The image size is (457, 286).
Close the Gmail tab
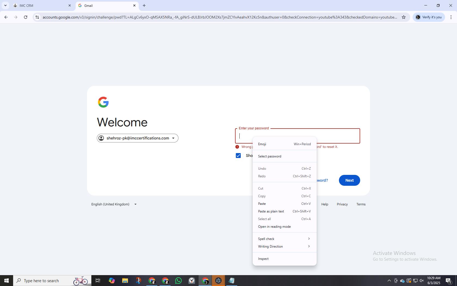(134, 5)
